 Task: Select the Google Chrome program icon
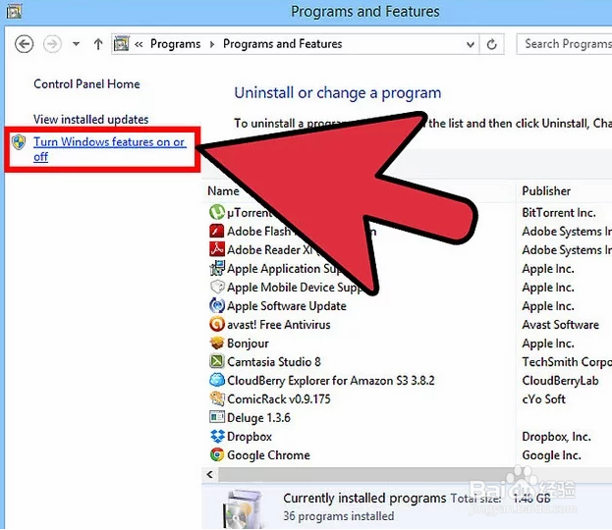coord(217,454)
